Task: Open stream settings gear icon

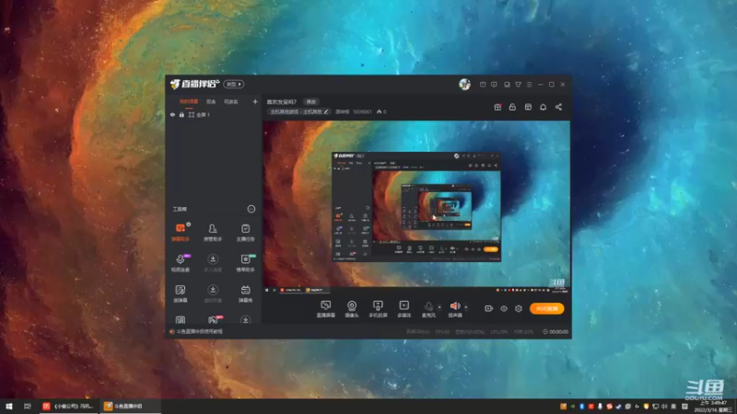Action: (x=519, y=308)
